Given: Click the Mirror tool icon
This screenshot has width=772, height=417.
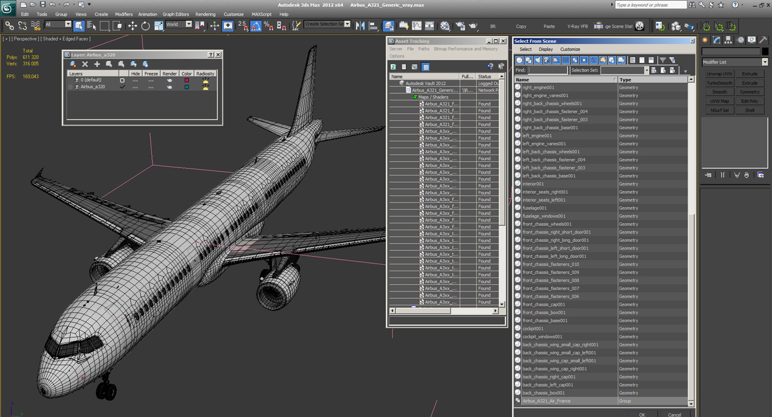Looking at the screenshot, I should [x=360, y=26].
